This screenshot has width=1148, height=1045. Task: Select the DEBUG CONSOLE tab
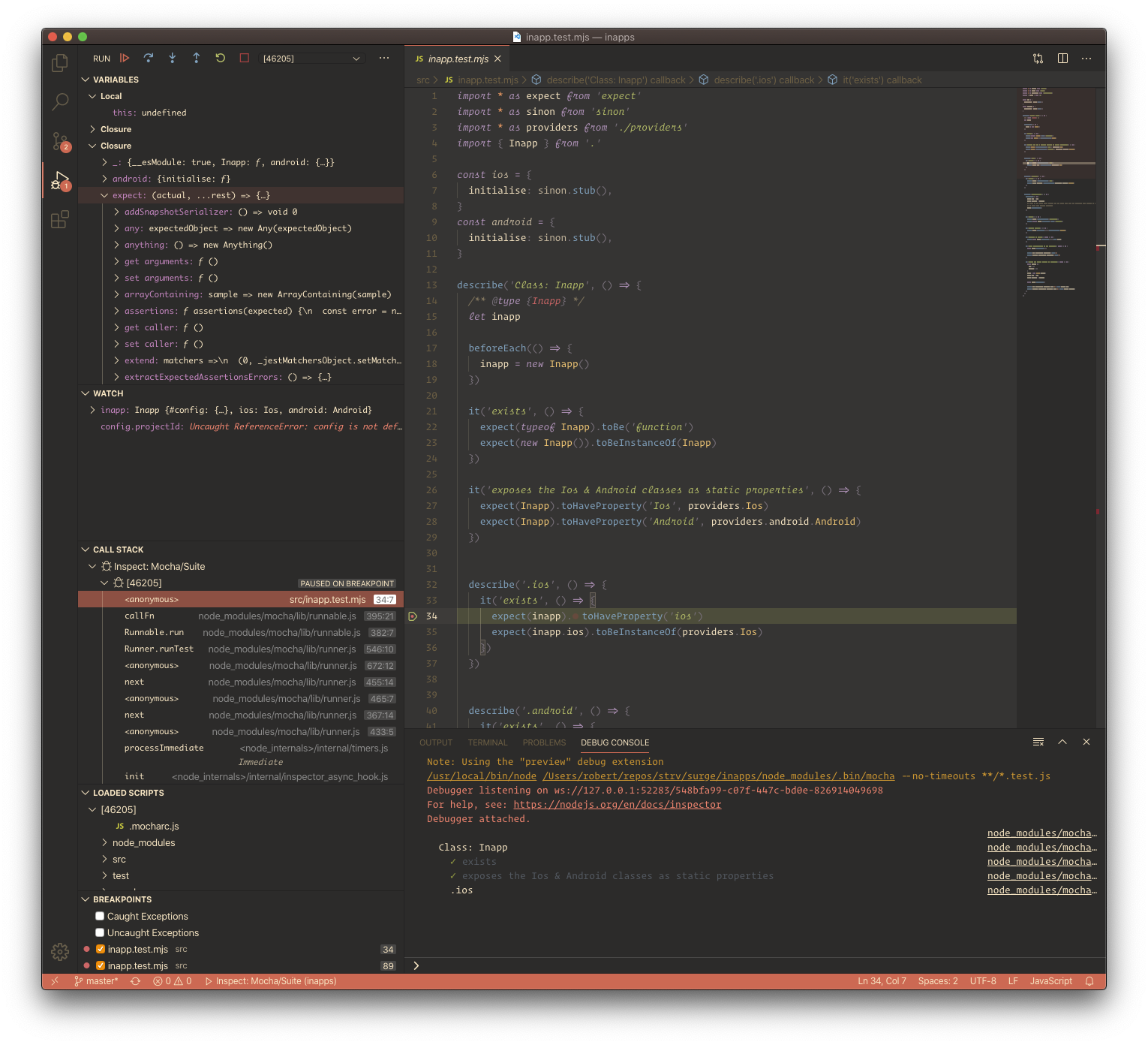pyautogui.click(x=615, y=742)
